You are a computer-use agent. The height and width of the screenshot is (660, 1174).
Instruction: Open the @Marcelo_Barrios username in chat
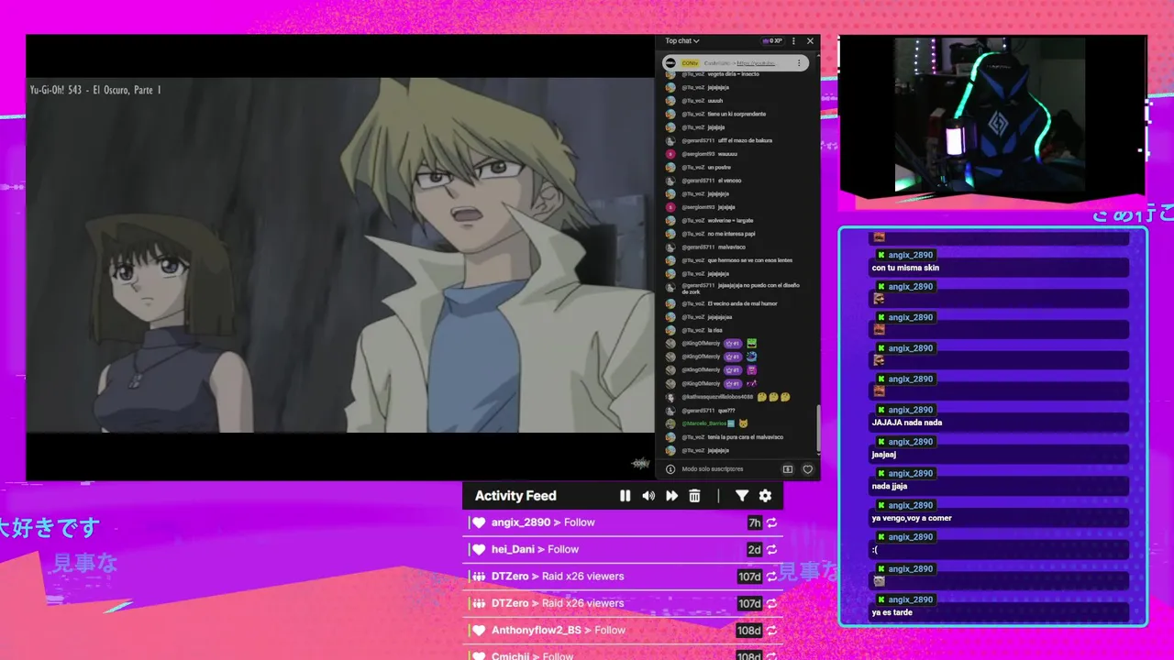click(704, 423)
